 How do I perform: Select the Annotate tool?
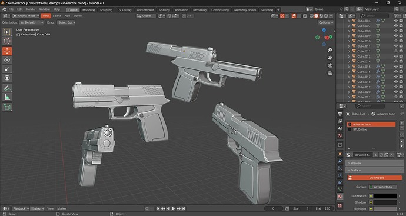[7, 88]
